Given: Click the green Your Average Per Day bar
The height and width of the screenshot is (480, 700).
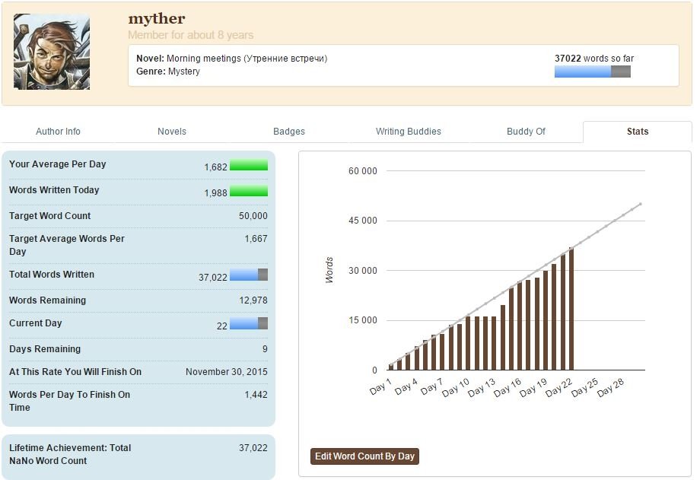Looking at the screenshot, I should [x=249, y=165].
